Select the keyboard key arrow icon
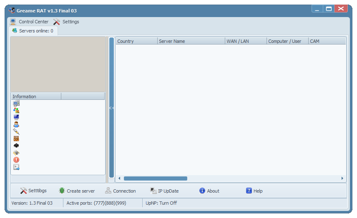Image resolution: width=357 pixels, height=218 pixels. pyautogui.click(x=16, y=167)
